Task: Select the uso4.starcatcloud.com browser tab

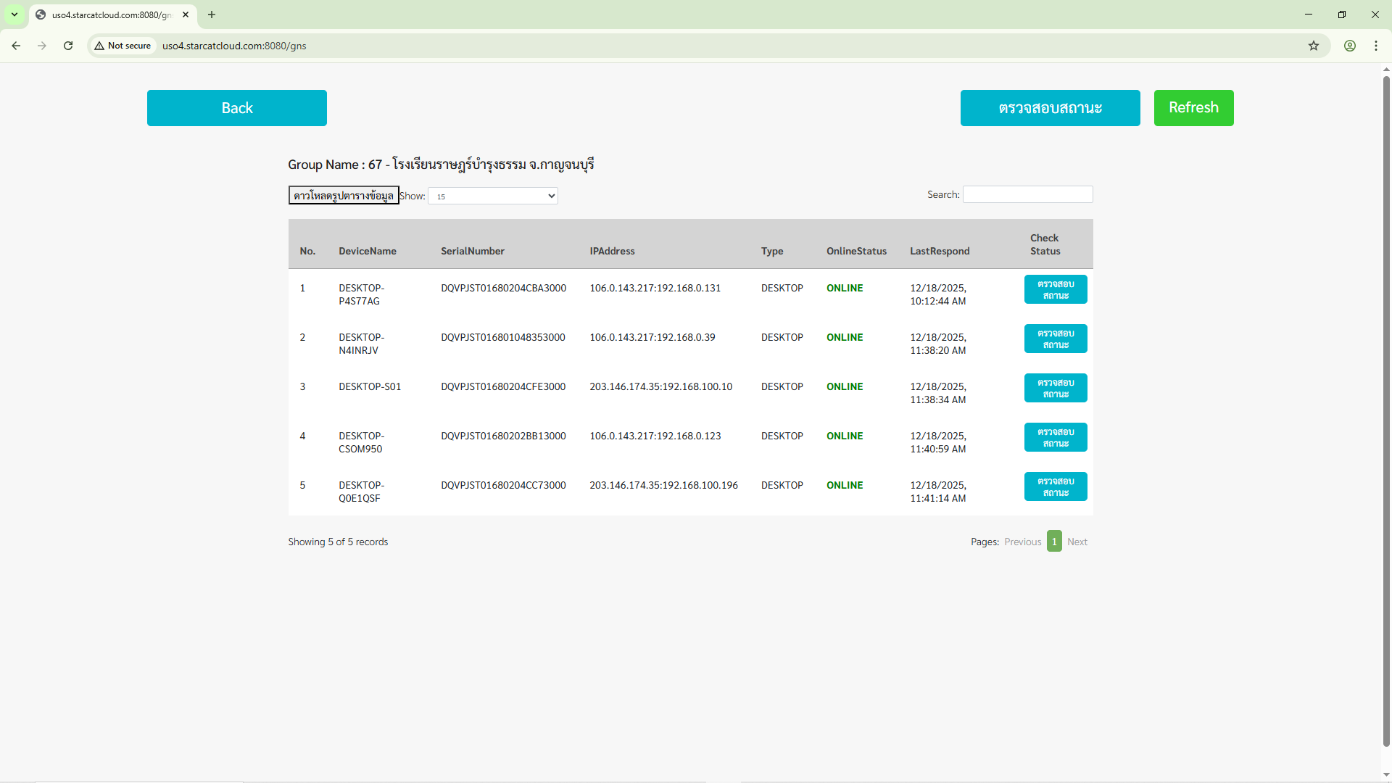Action: pos(109,14)
